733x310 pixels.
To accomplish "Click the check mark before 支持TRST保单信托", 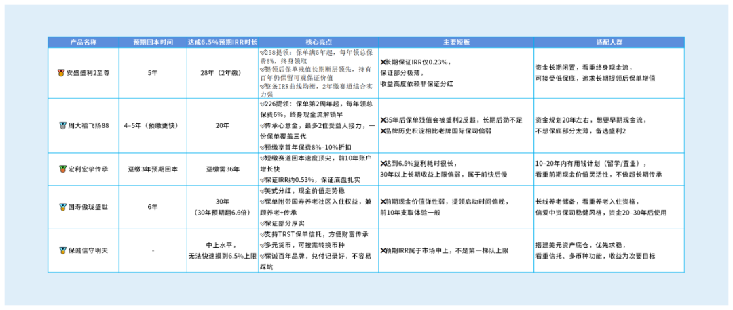I will [x=262, y=234].
